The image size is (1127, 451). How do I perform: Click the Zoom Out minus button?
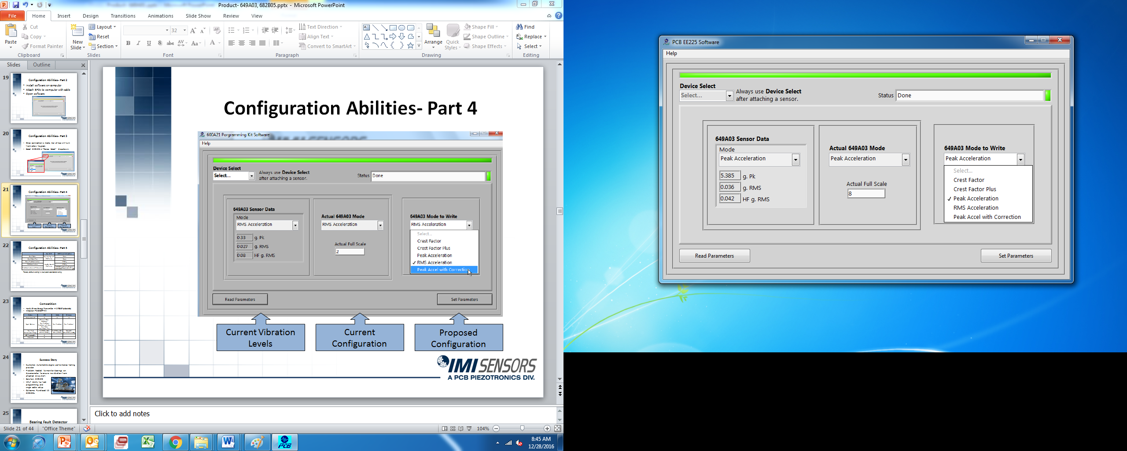pos(497,429)
